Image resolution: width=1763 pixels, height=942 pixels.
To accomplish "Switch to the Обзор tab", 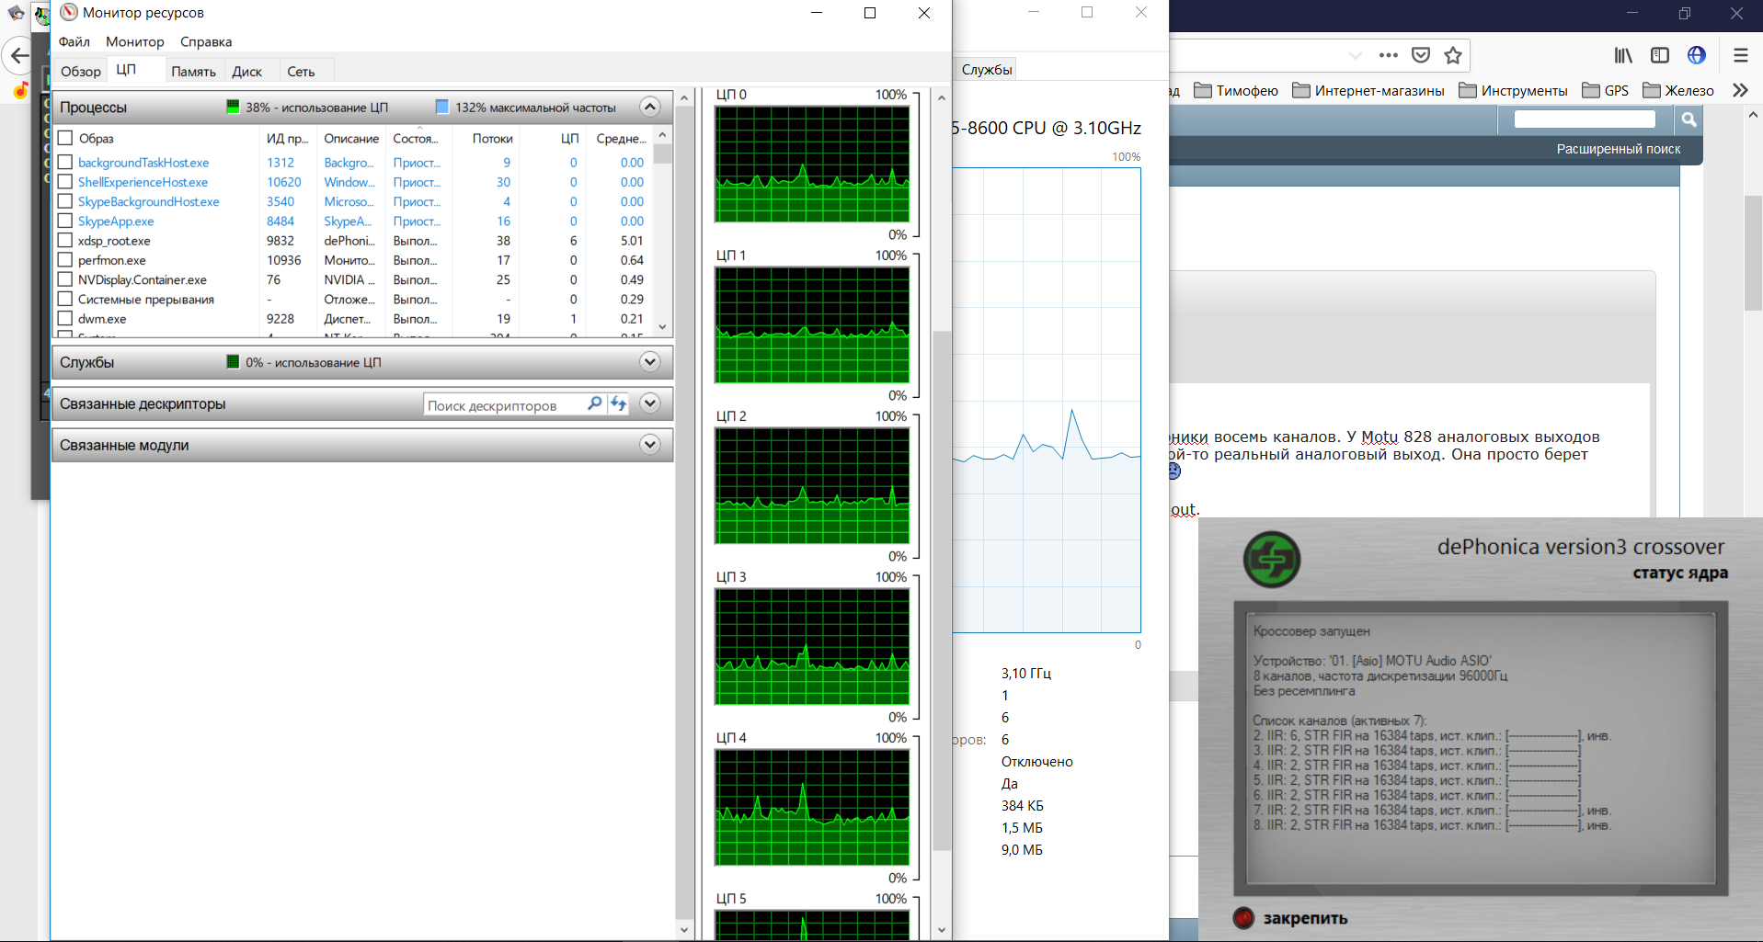I will (81, 71).
